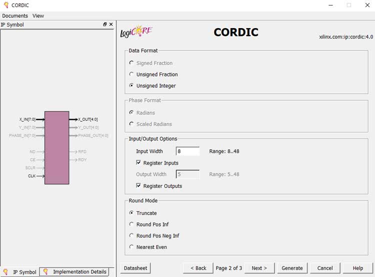Click Range: 8..48 text
This screenshot has width=375, height=277.
[224, 151]
